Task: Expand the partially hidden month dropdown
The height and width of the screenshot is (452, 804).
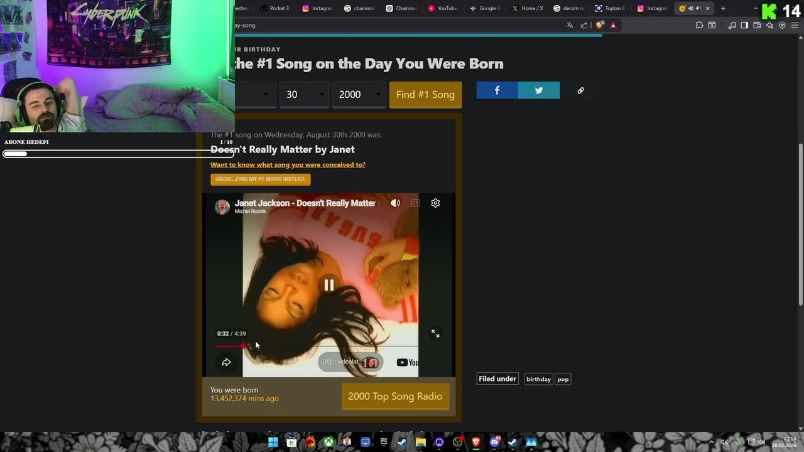Action: [255, 95]
